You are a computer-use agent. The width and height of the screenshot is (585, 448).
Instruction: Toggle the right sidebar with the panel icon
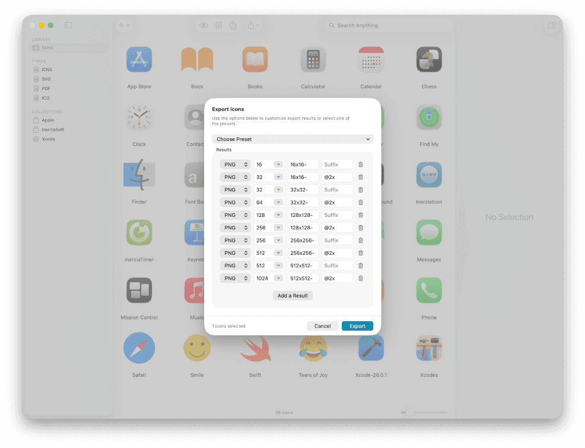pyautogui.click(x=552, y=25)
